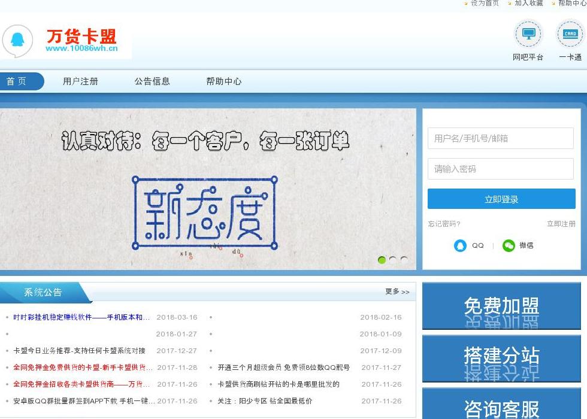
Task: Select the second banner slide dot
Action: (x=393, y=260)
